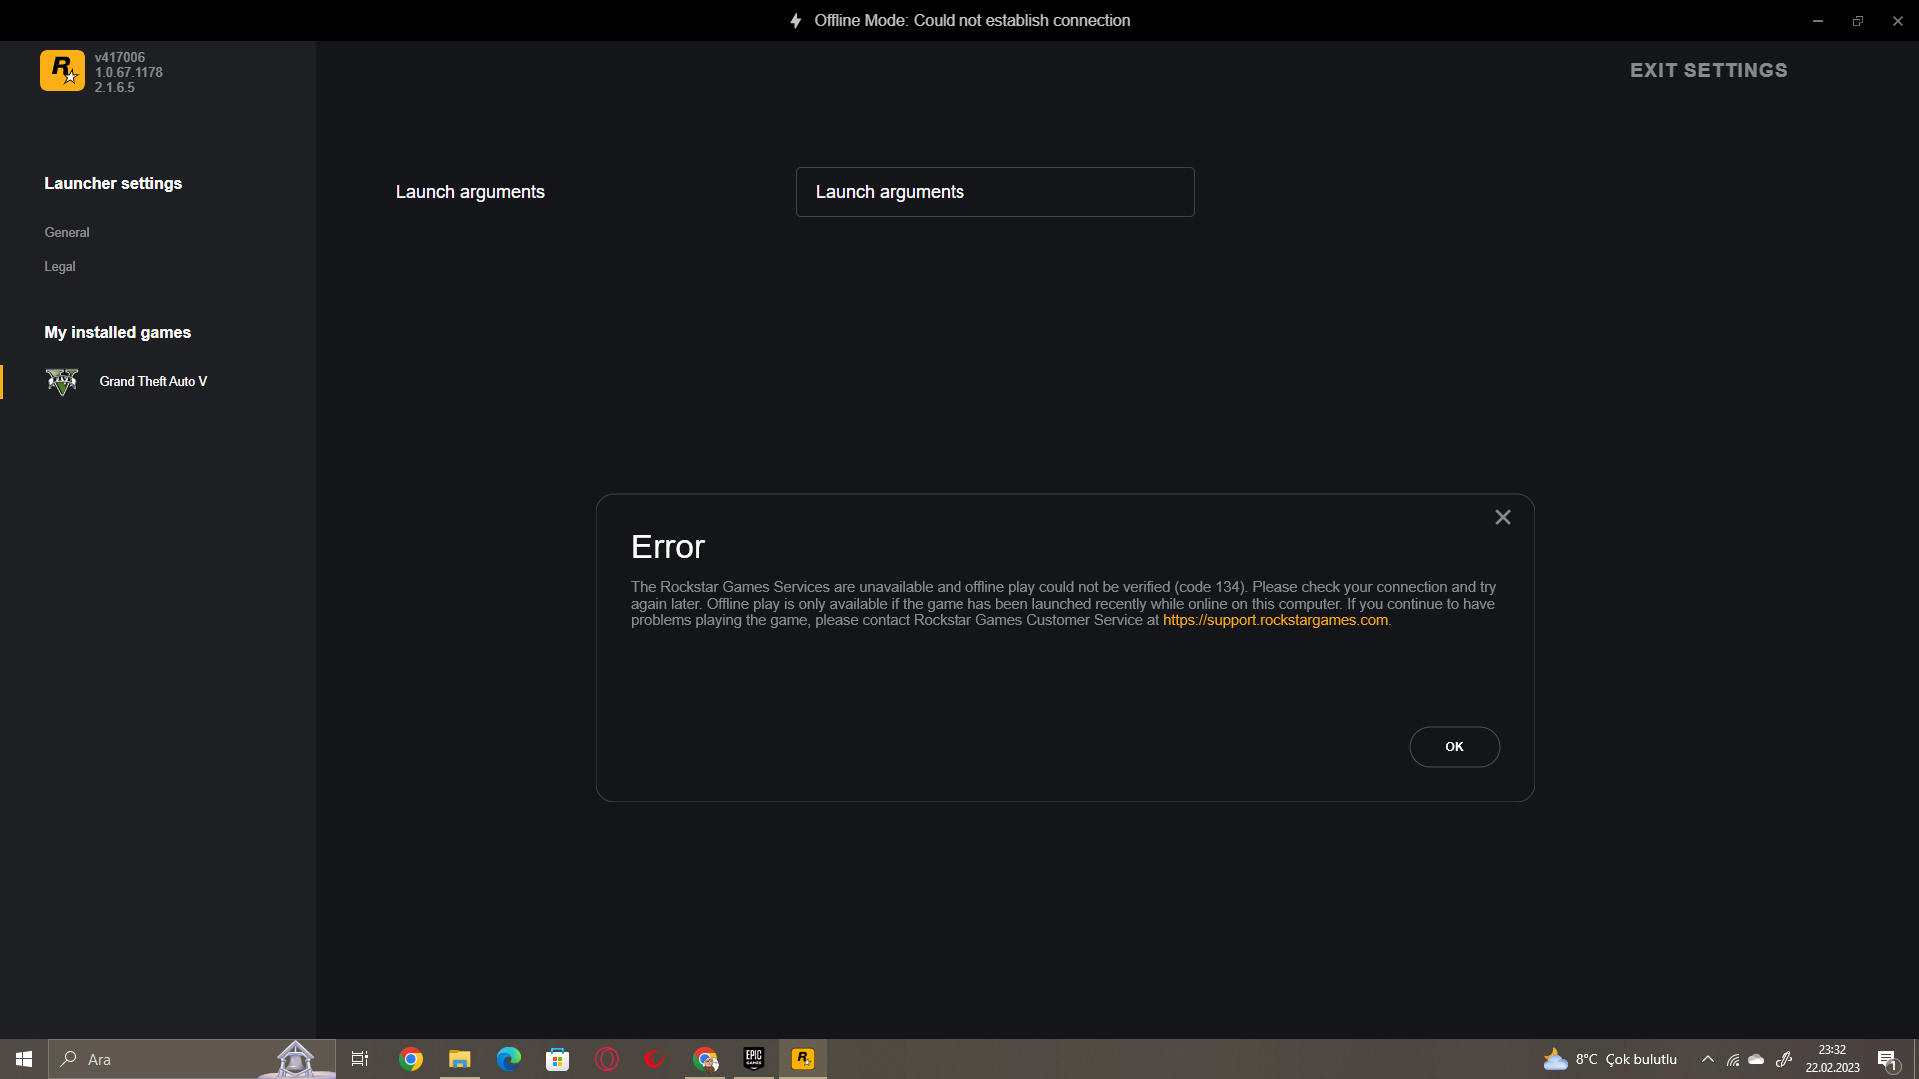Click EXIT SETTINGS

pyautogui.click(x=1708, y=70)
